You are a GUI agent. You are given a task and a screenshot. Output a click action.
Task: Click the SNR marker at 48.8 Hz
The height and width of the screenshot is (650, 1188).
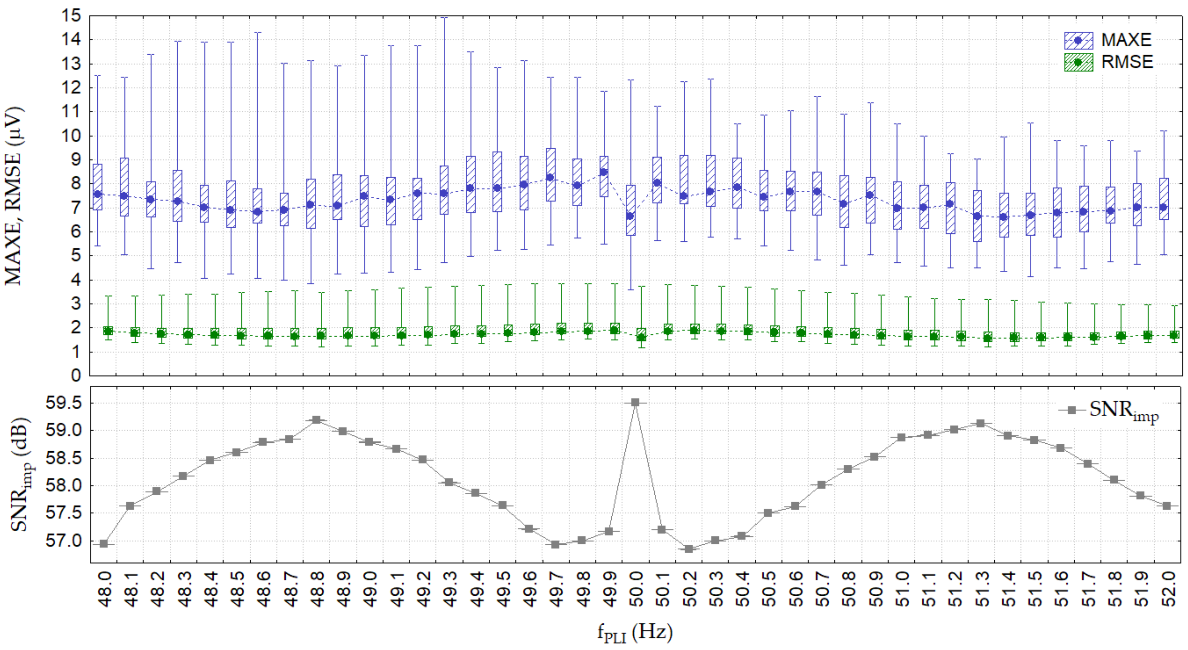(316, 420)
